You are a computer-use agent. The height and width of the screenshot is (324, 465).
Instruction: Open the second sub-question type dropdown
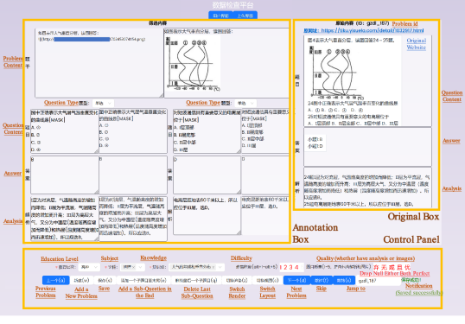[245, 103]
